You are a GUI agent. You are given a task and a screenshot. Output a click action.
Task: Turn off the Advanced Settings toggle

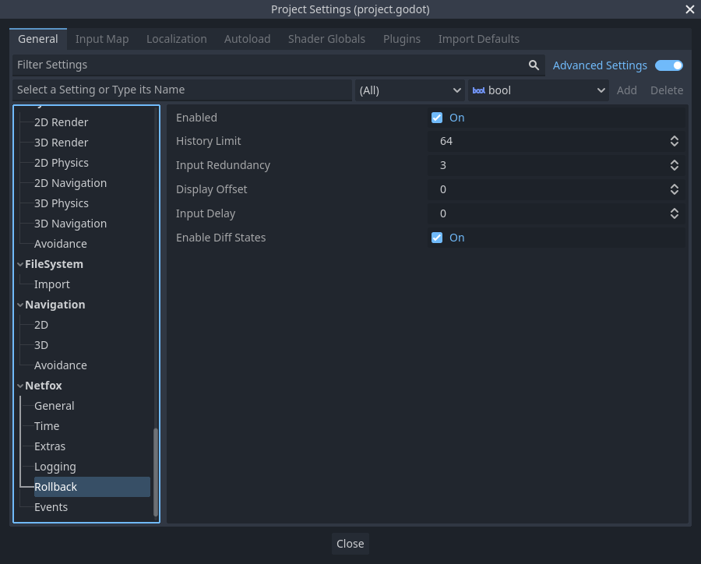pos(668,65)
